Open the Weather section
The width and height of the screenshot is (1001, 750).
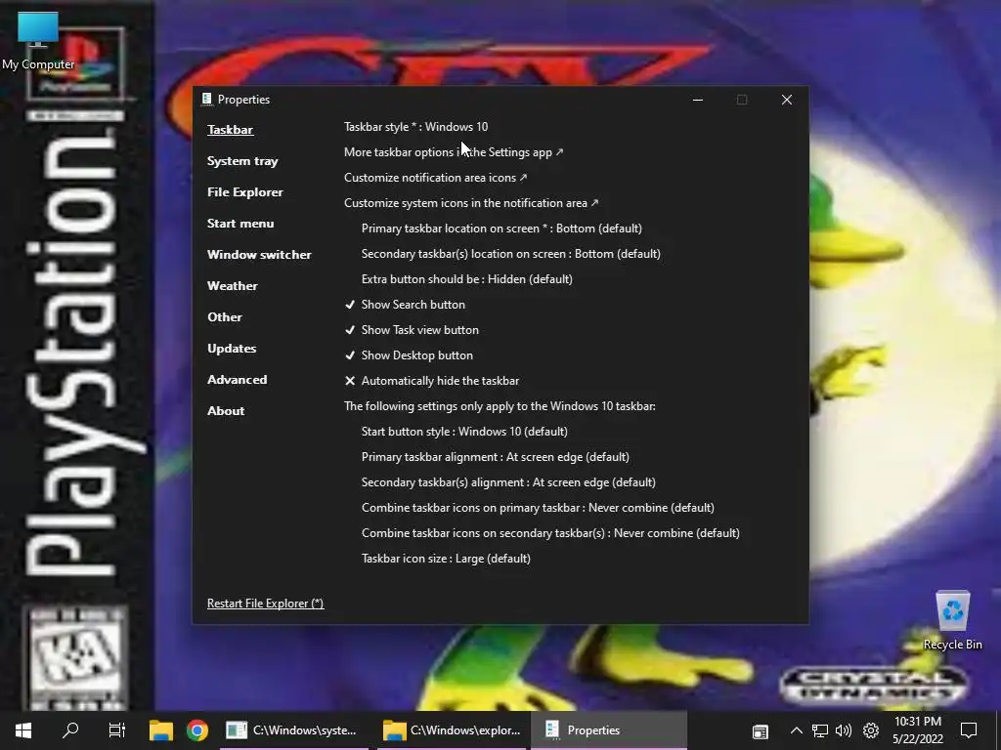233,286
